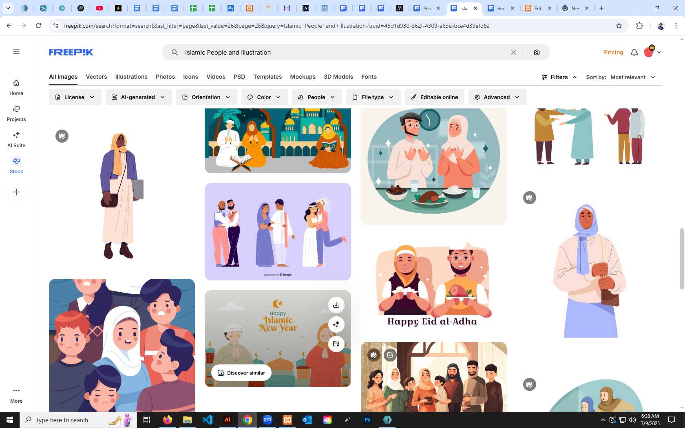Click premium crown on family gathering image
This screenshot has width=685, height=428.
coord(373,355)
